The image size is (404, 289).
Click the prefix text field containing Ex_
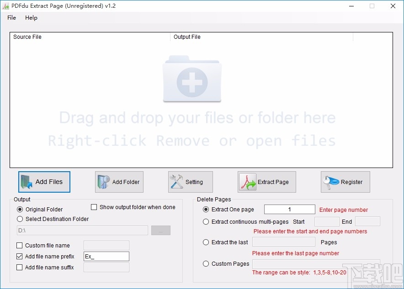coord(106,256)
